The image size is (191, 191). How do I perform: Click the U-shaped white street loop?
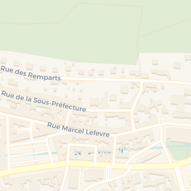(x=82, y=154)
